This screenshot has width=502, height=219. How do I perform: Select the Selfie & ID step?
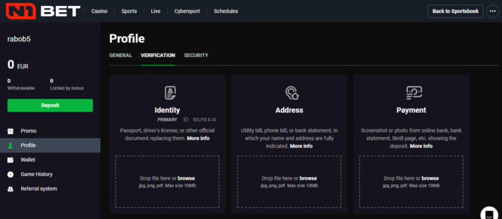[204, 120]
